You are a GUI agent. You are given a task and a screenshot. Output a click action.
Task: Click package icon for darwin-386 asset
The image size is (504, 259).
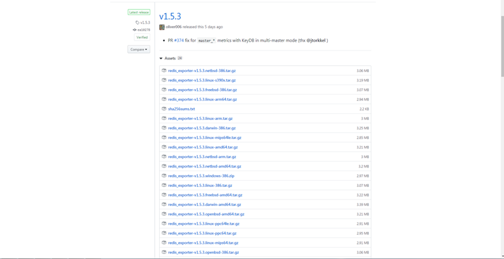pyautogui.click(x=164, y=128)
